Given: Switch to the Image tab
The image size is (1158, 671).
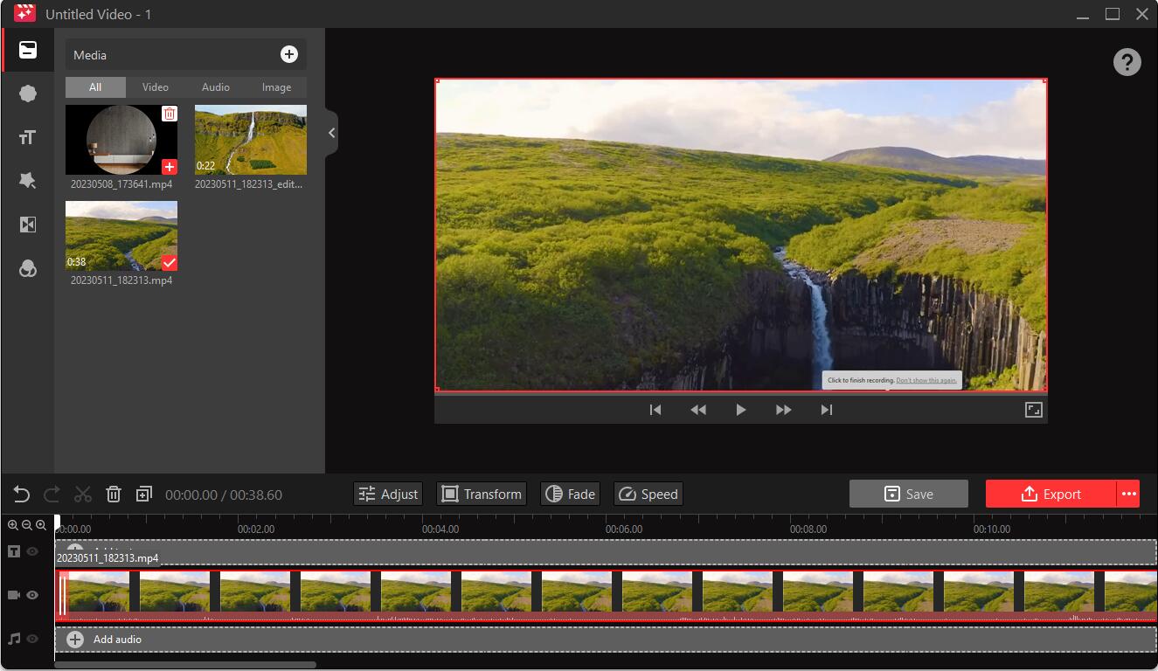Looking at the screenshot, I should pyautogui.click(x=276, y=86).
